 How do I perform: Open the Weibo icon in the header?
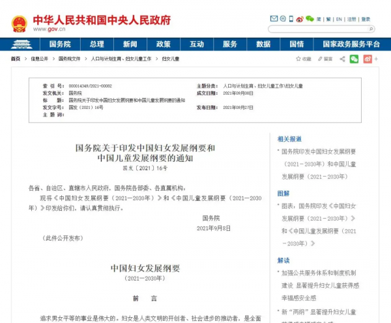[300, 19]
